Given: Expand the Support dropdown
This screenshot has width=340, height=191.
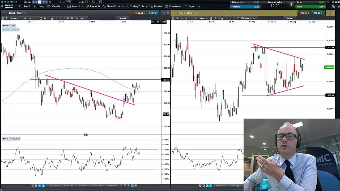Looking at the screenshot, I should click(192, 6).
